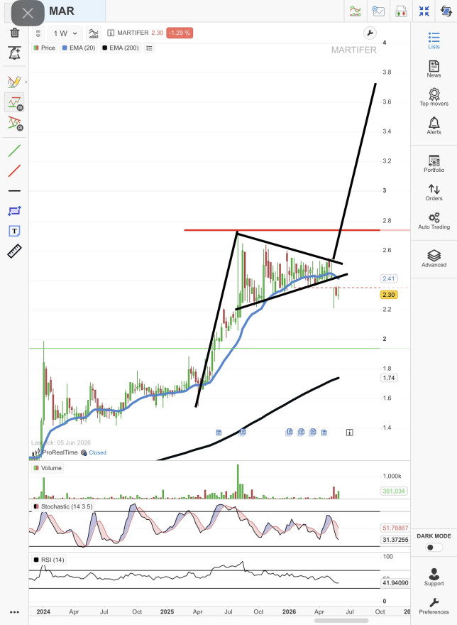Image resolution: width=457 pixels, height=625 pixels.
Task: Open the chart drawing pencil tool
Action: click(14, 82)
